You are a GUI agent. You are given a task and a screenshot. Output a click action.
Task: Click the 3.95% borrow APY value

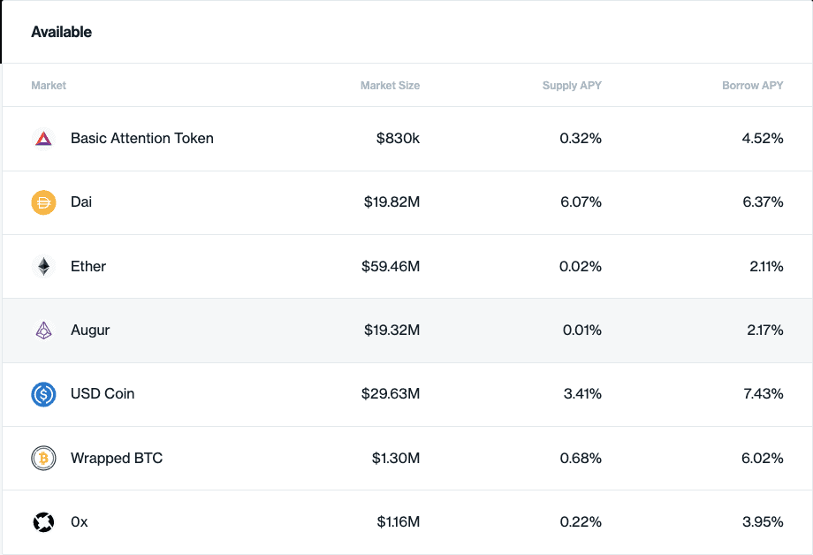click(763, 522)
